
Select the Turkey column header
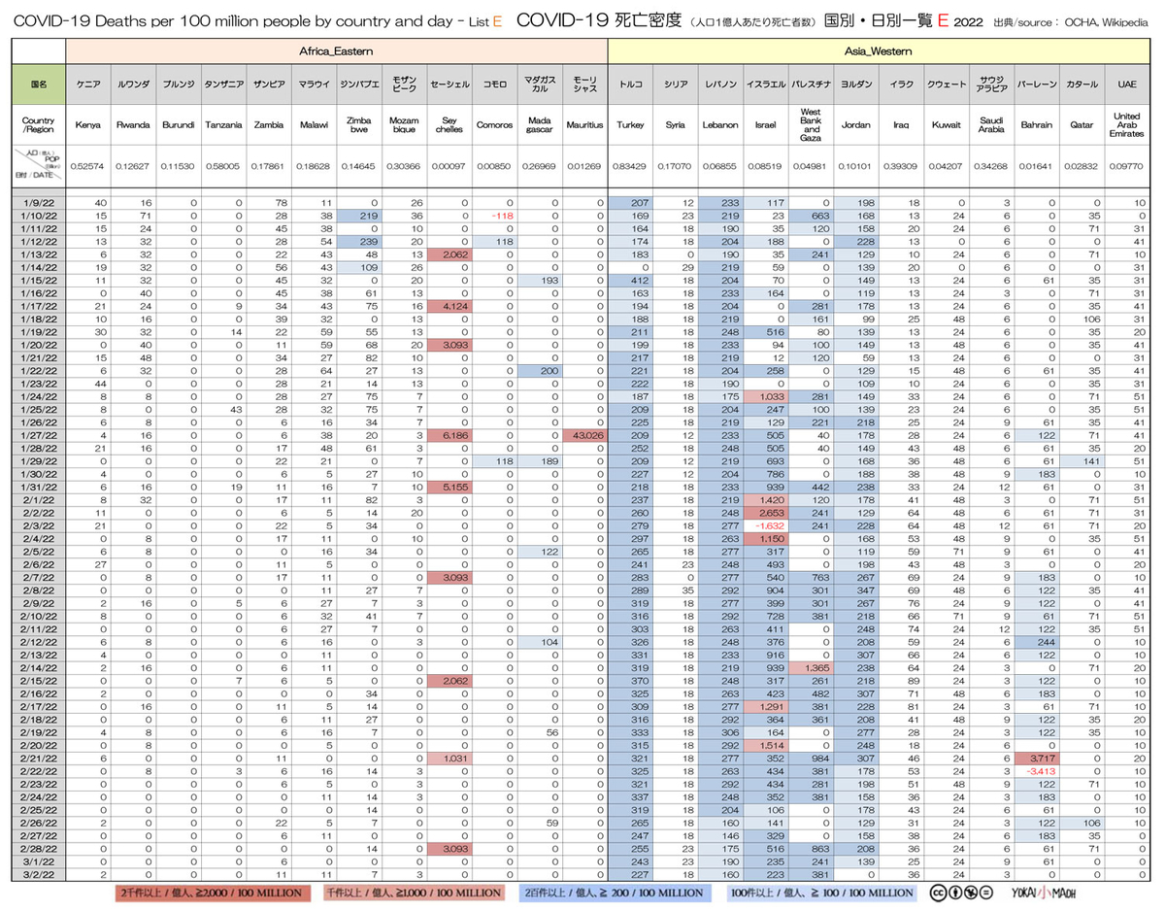tap(631, 125)
